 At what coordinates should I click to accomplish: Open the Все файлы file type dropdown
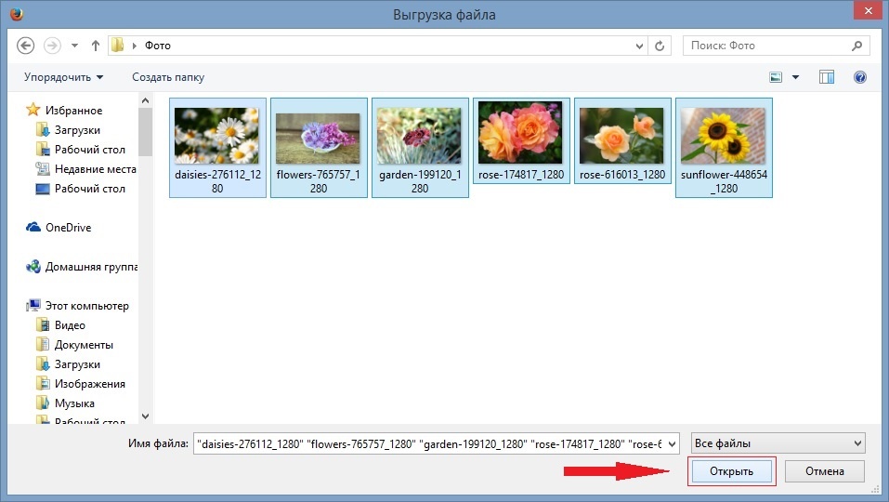(x=778, y=443)
